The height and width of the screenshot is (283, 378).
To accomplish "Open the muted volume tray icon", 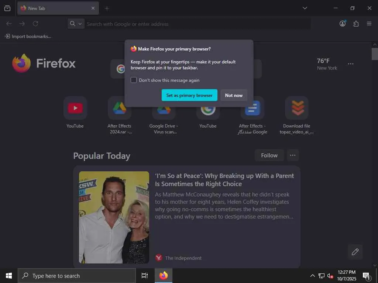I will pos(330,276).
